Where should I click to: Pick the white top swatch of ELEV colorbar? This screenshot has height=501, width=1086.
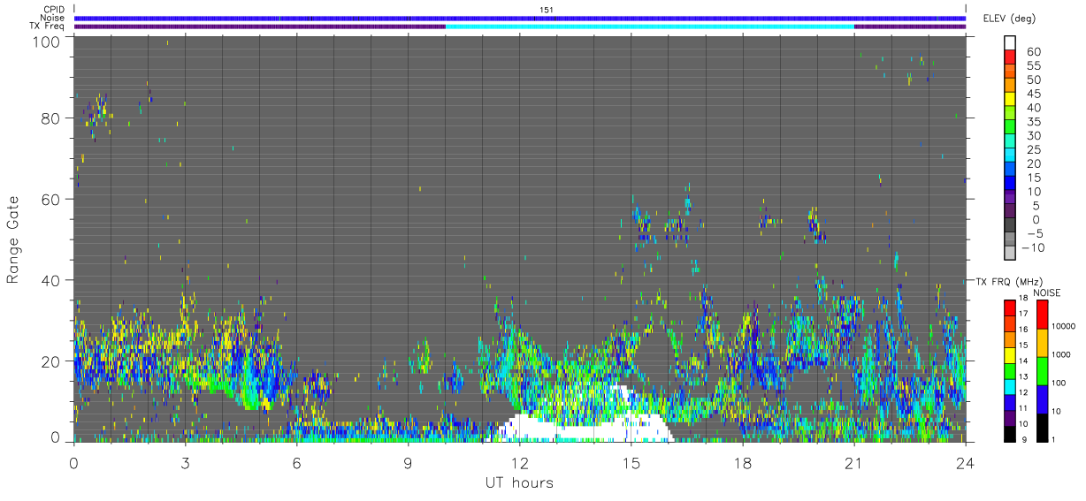1010,42
